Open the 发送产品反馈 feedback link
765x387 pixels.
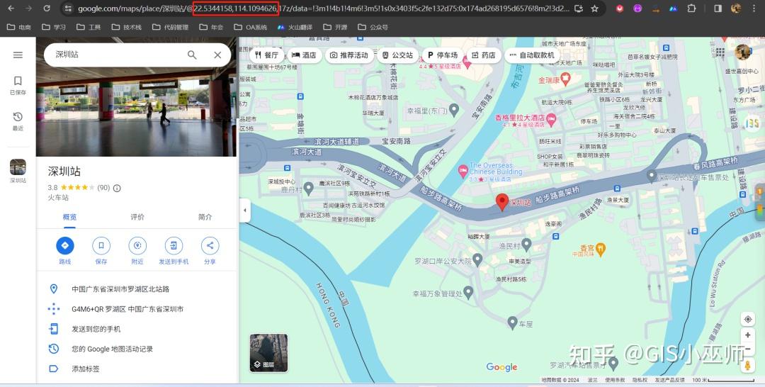pyautogui.click(x=669, y=380)
